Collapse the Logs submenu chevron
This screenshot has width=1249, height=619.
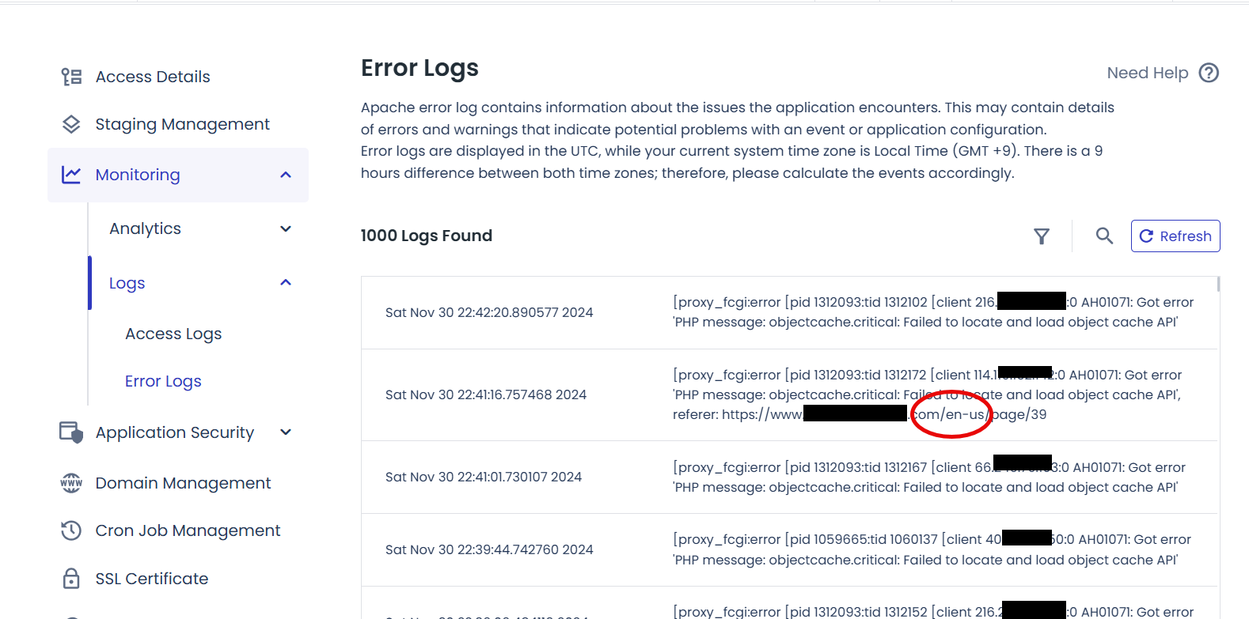tap(286, 282)
